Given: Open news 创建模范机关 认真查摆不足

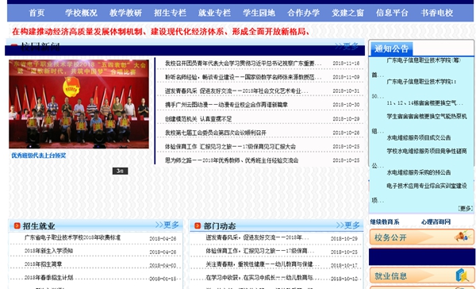Looking at the screenshot, I should 198,119.
